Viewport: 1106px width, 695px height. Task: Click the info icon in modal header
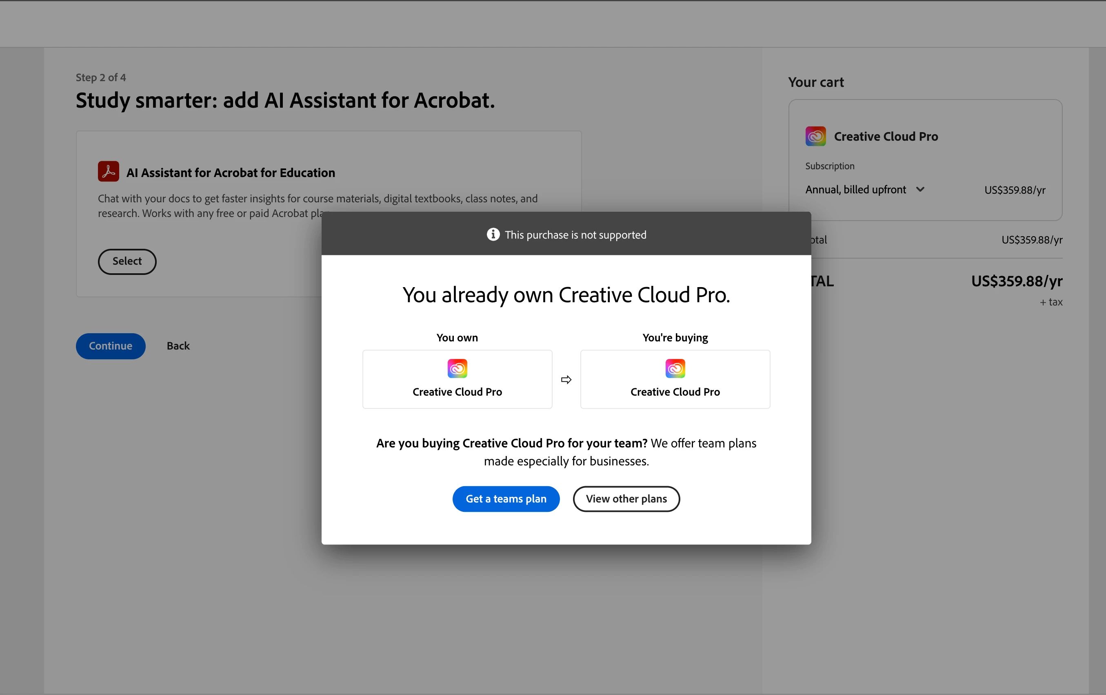493,235
